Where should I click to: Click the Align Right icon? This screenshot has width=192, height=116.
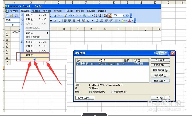point(74,21)
